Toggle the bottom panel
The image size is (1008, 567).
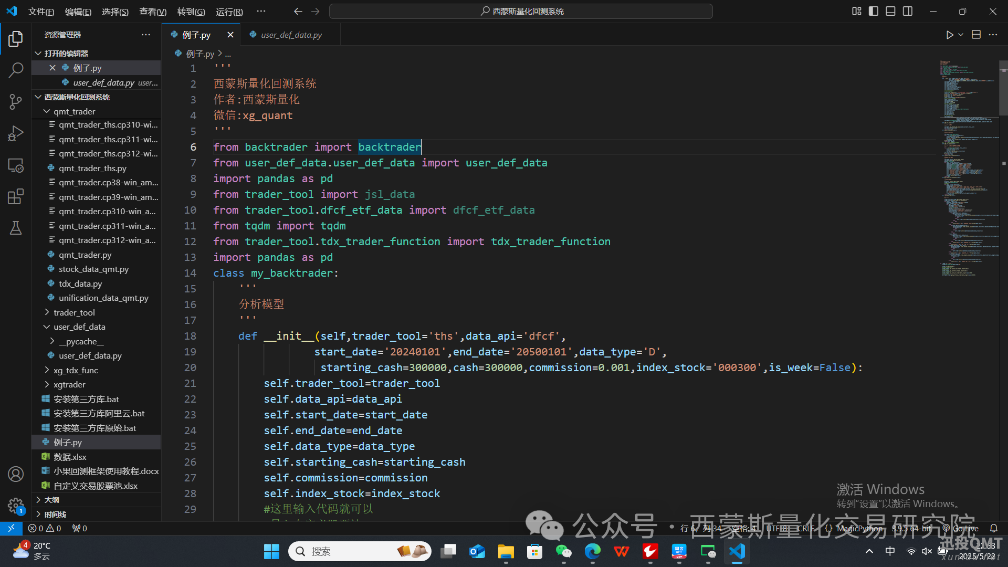[890, 11]
